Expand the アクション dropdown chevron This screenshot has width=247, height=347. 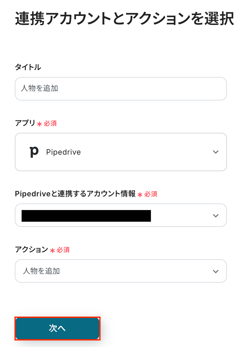coord(216,271)
